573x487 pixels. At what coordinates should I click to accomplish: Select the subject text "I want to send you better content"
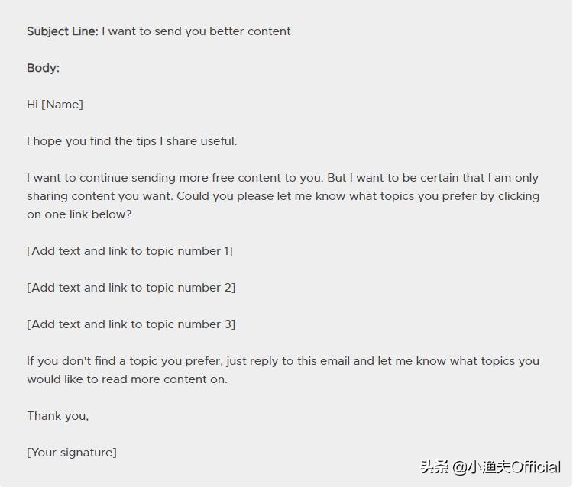click(x=196, y=31)
